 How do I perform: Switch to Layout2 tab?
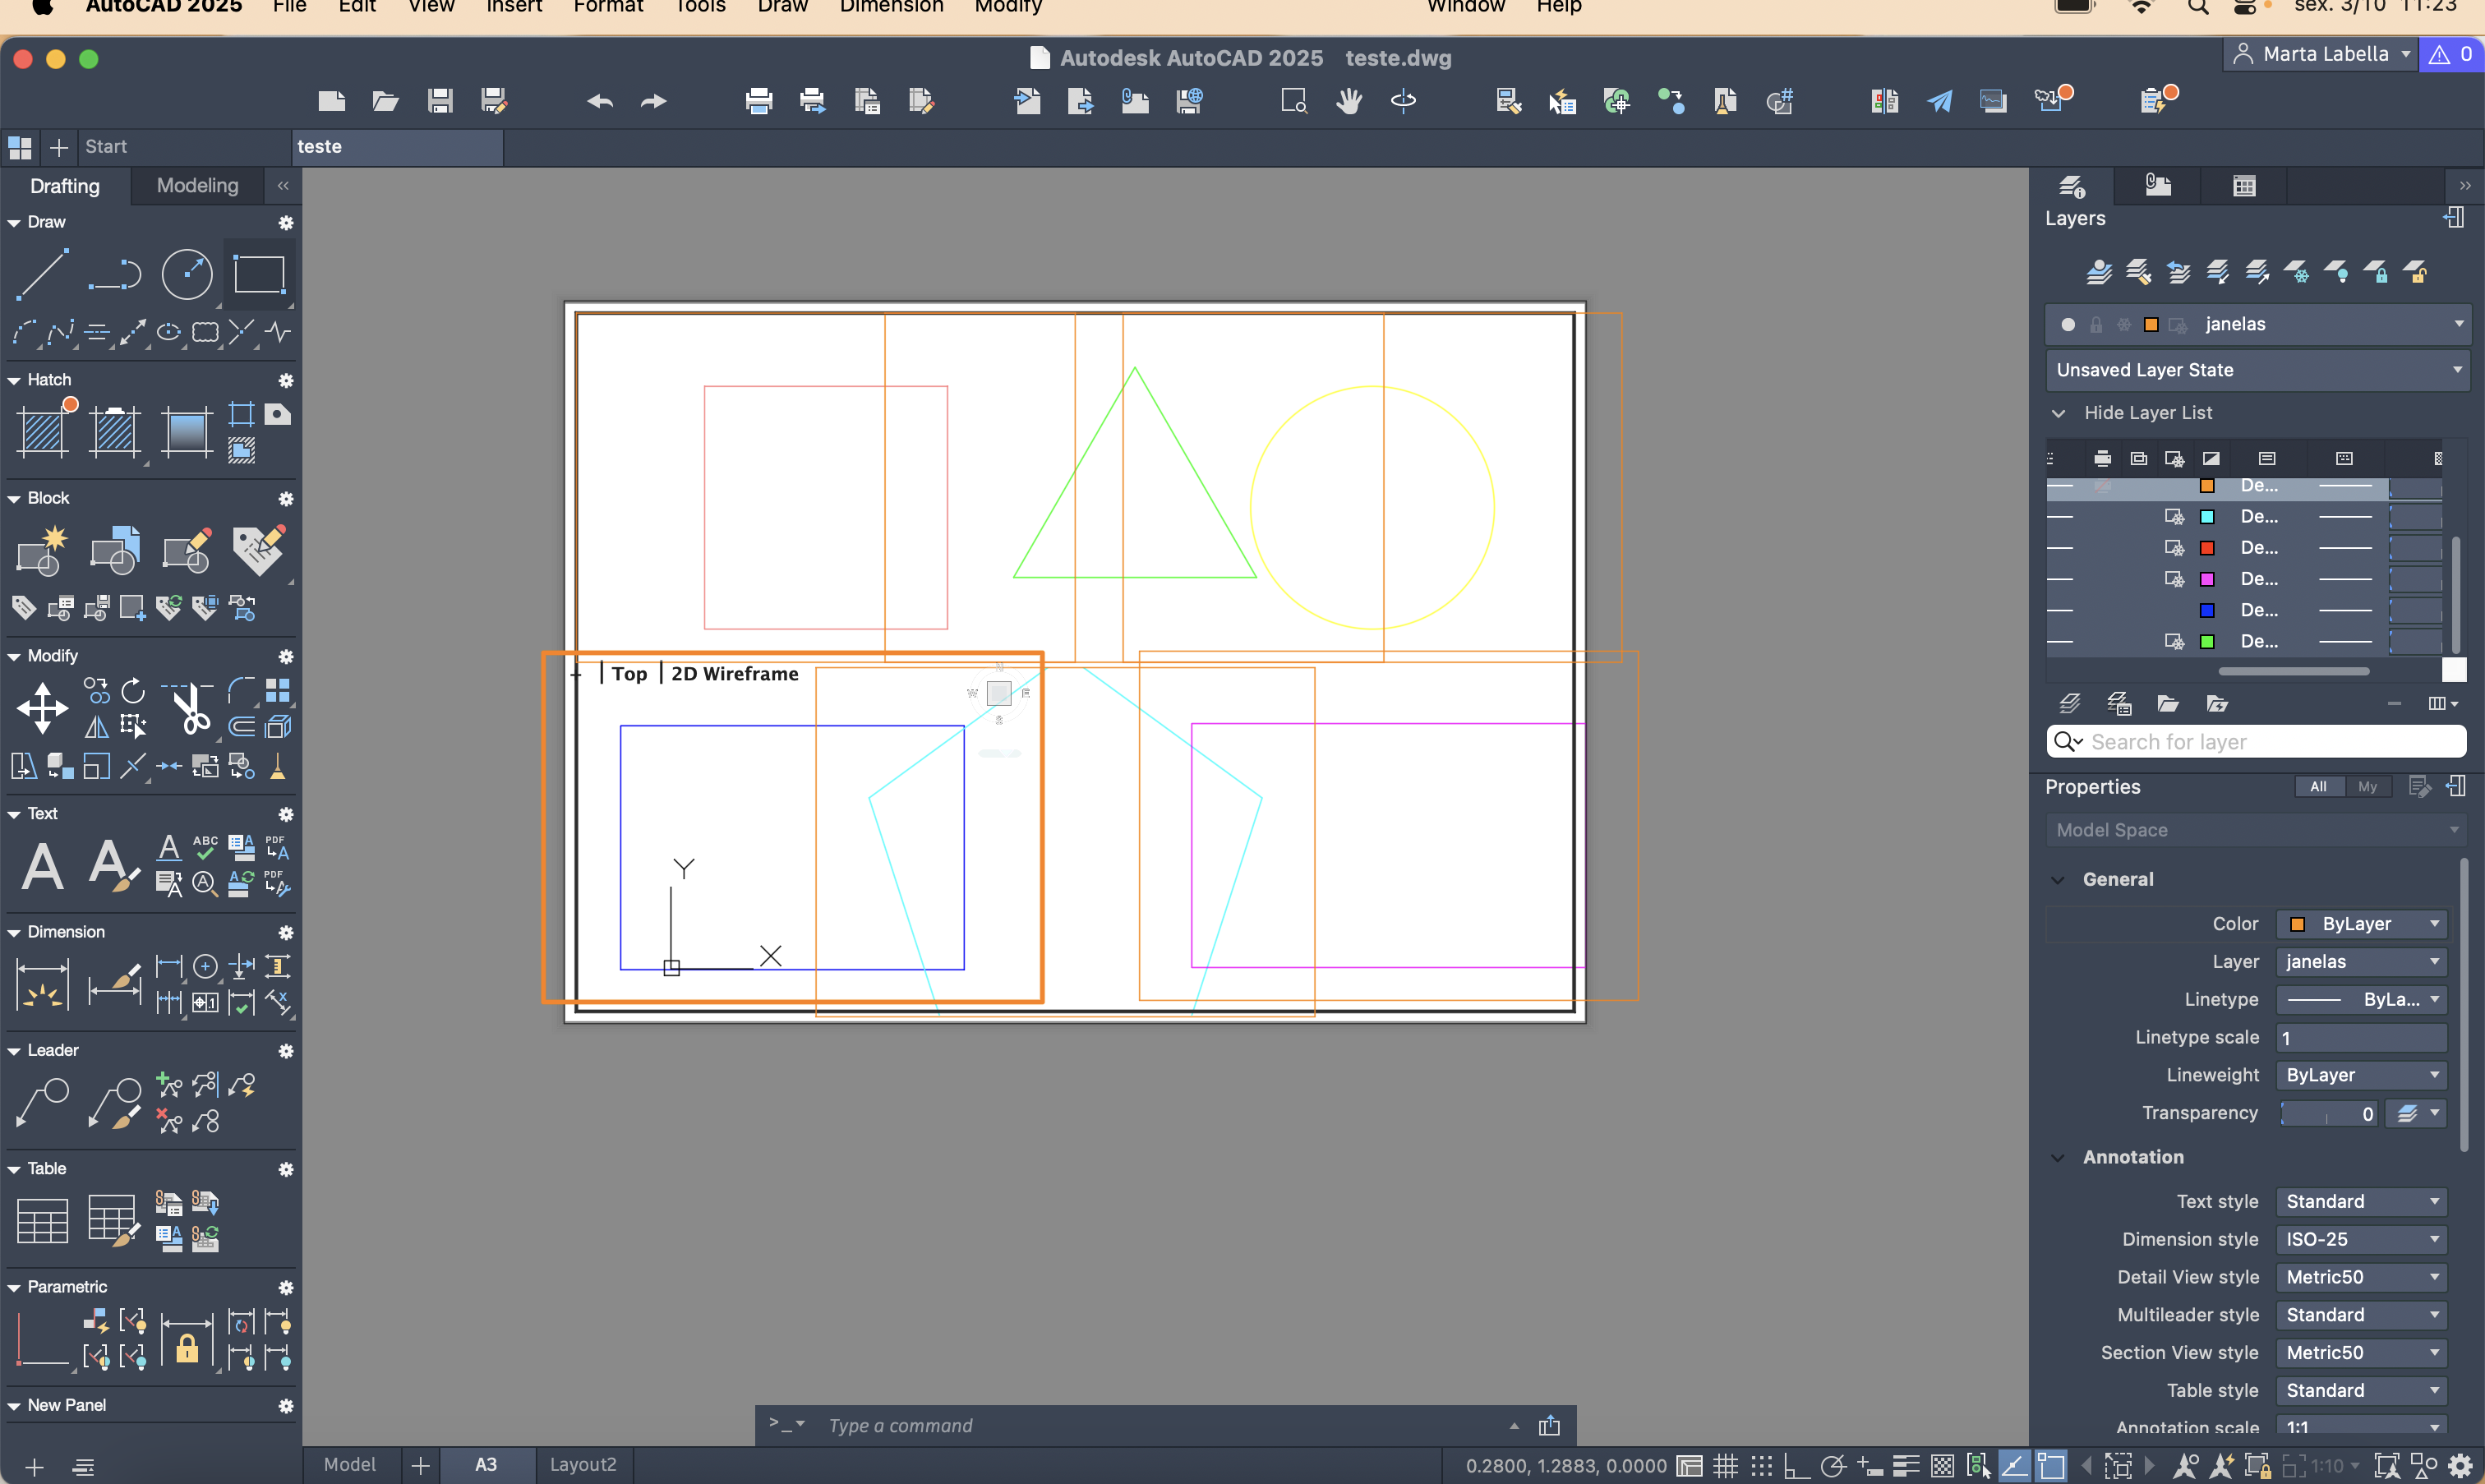pos(583,1464)
